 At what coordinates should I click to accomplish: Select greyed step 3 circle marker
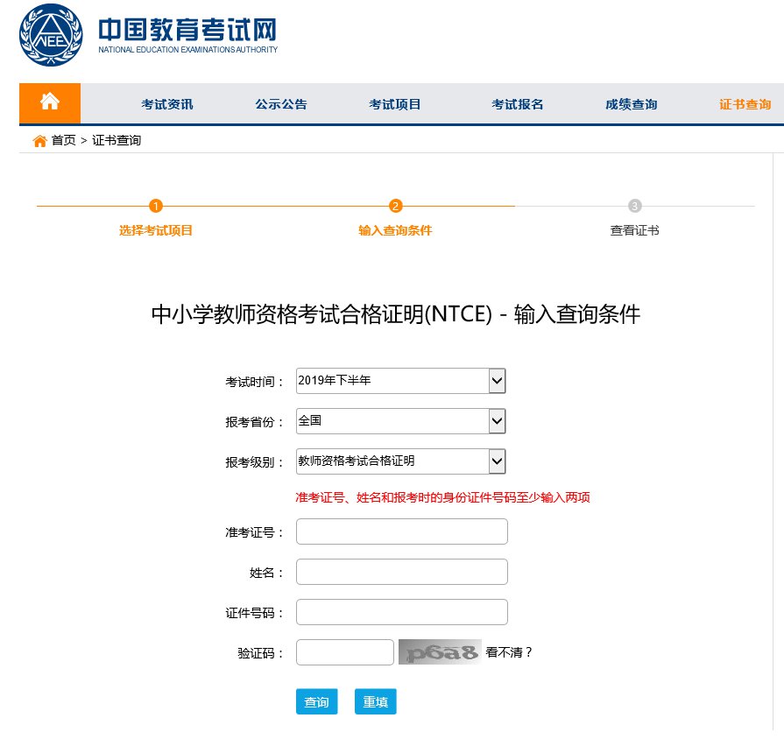coord(634,206)
